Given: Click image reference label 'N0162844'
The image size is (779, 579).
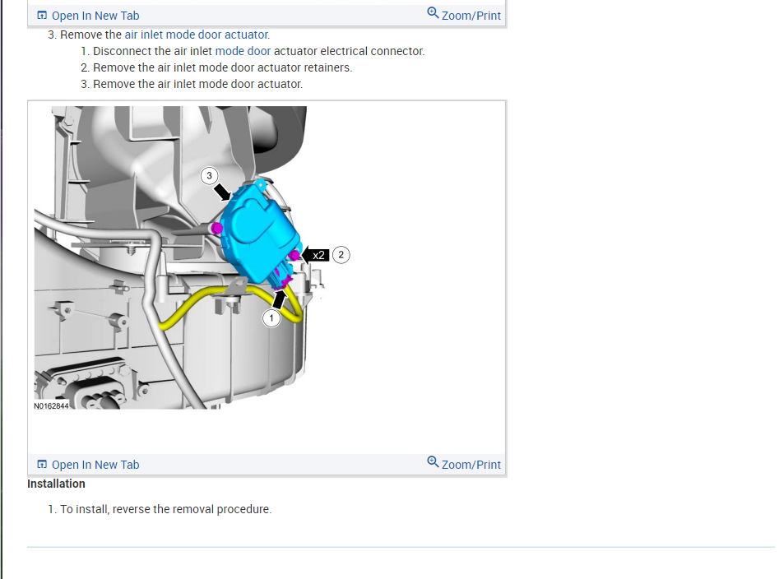Looking at the screenshot, I should pyautogui.click(x=51, y=406).
